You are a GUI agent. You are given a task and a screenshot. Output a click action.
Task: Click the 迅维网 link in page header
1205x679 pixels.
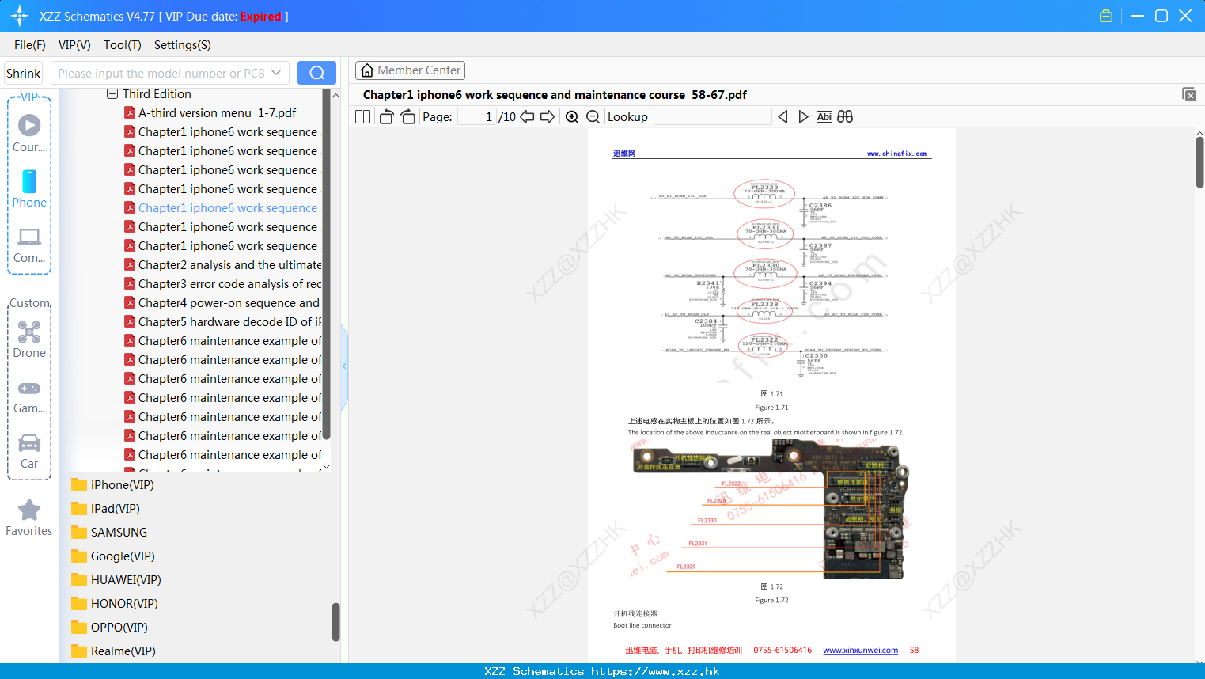click(624, 154)
